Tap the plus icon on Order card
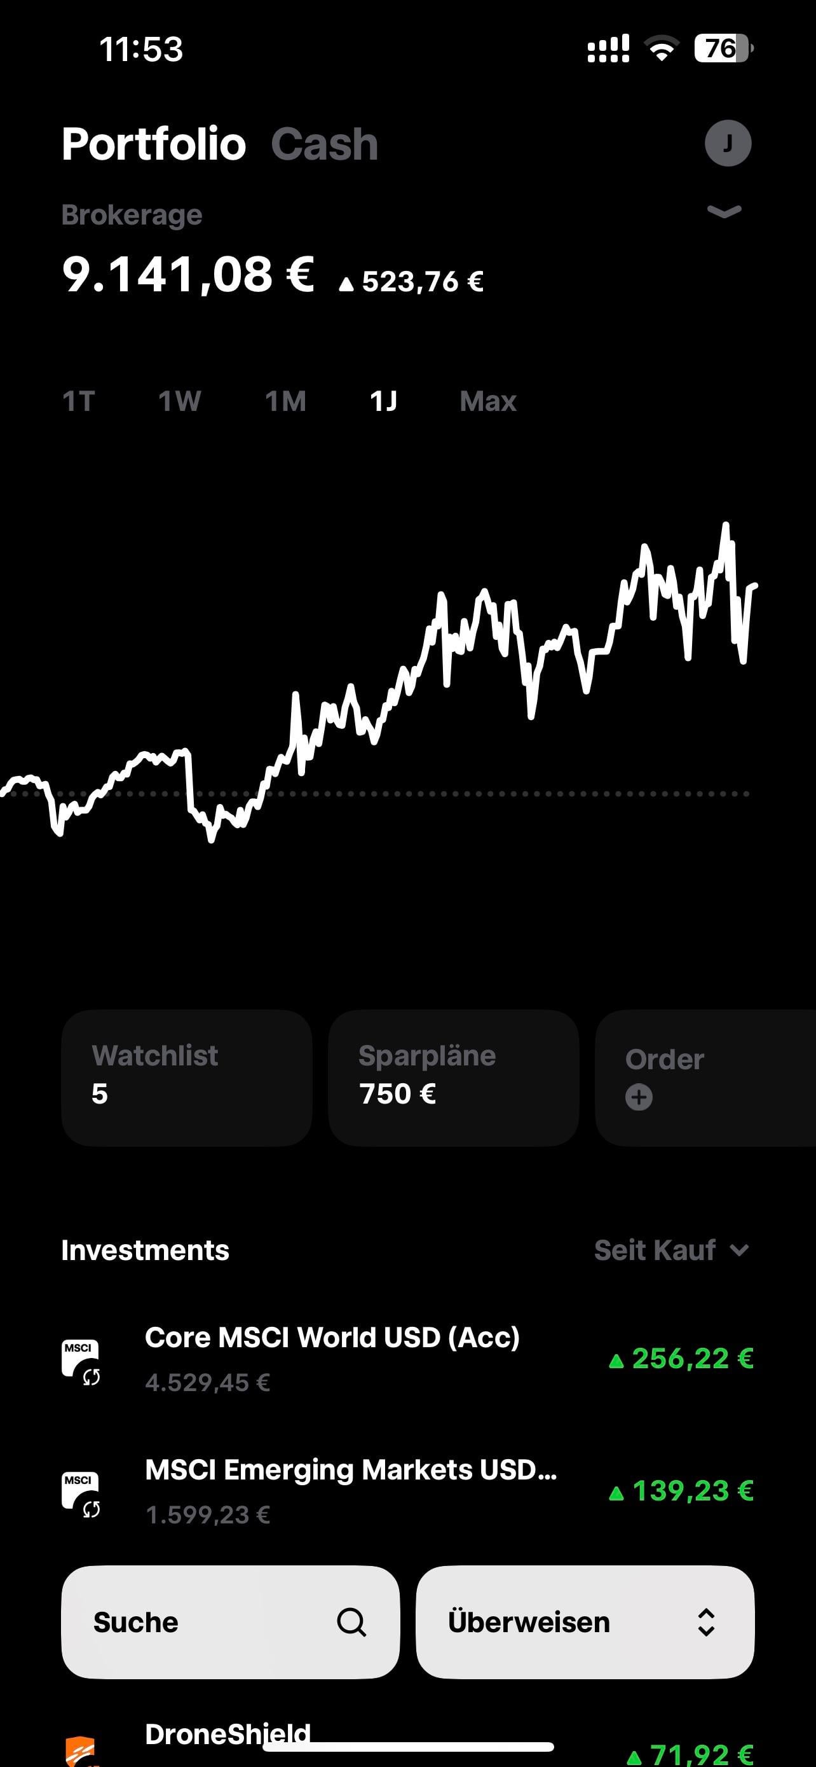The width and height of the screenshot is (816, 1767). [639, 1097]
